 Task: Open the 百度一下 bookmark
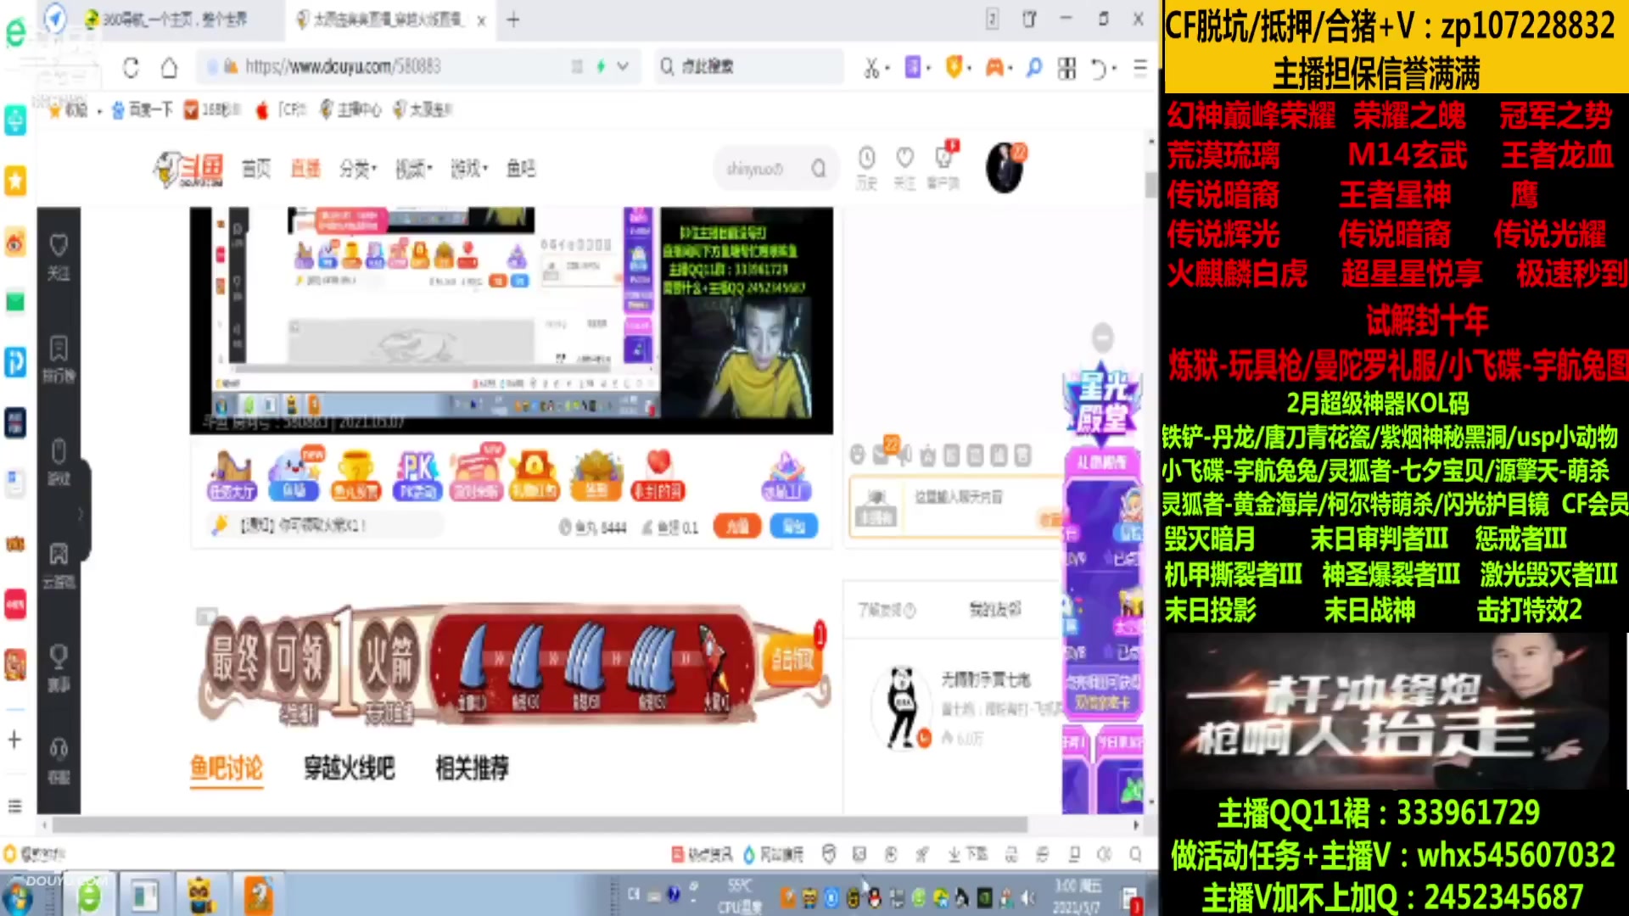(x=143, y=109)
